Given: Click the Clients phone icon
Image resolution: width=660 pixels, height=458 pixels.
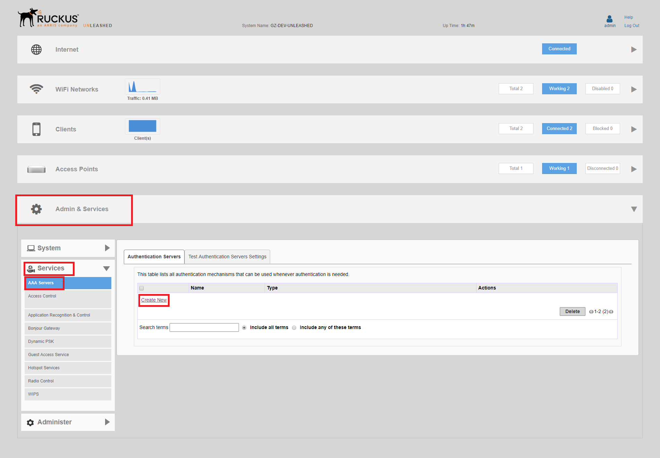Looking at the screenshot, I should coord(36,129).
